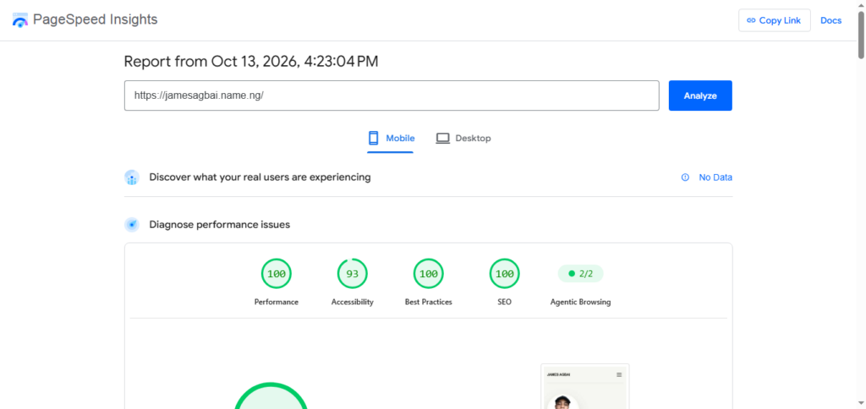Switch to the Mobile tab
Screen dimensions: 866x409
391,138
